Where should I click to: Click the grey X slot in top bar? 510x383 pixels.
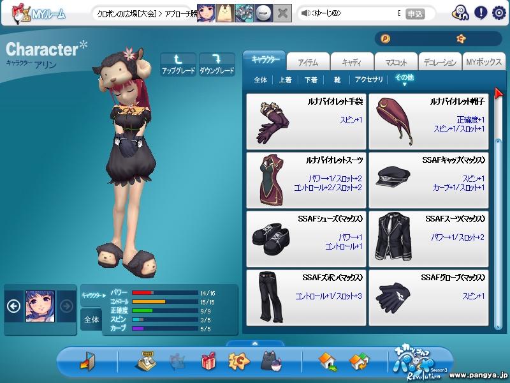tap(282, 13)
